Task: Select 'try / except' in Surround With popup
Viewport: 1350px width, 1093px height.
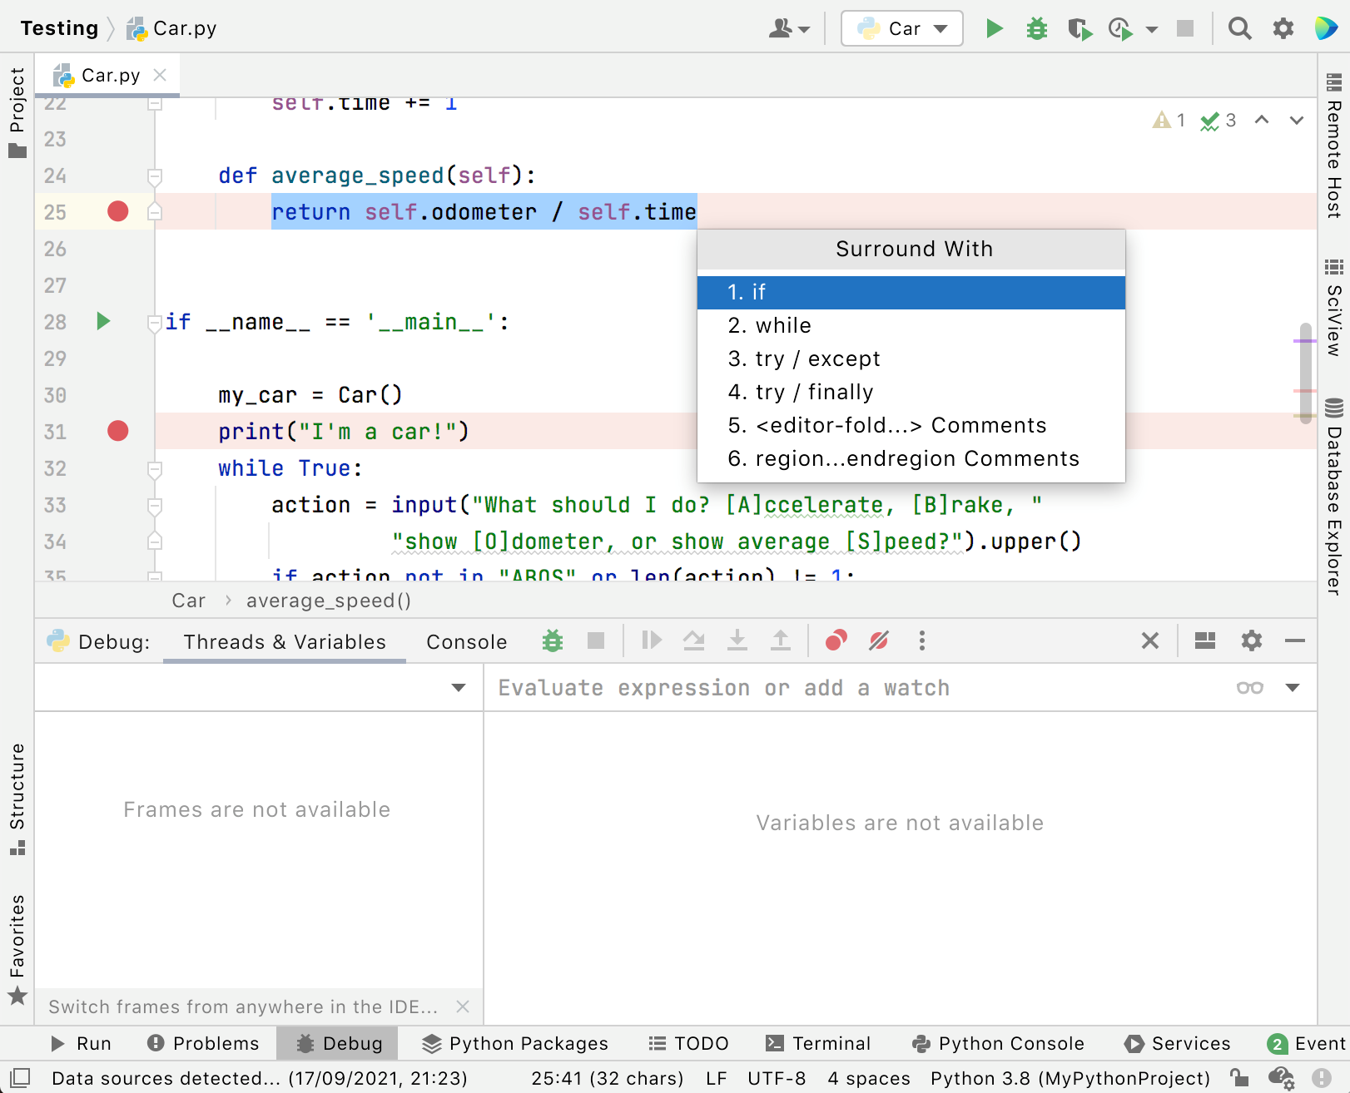Action: [804, 359]
